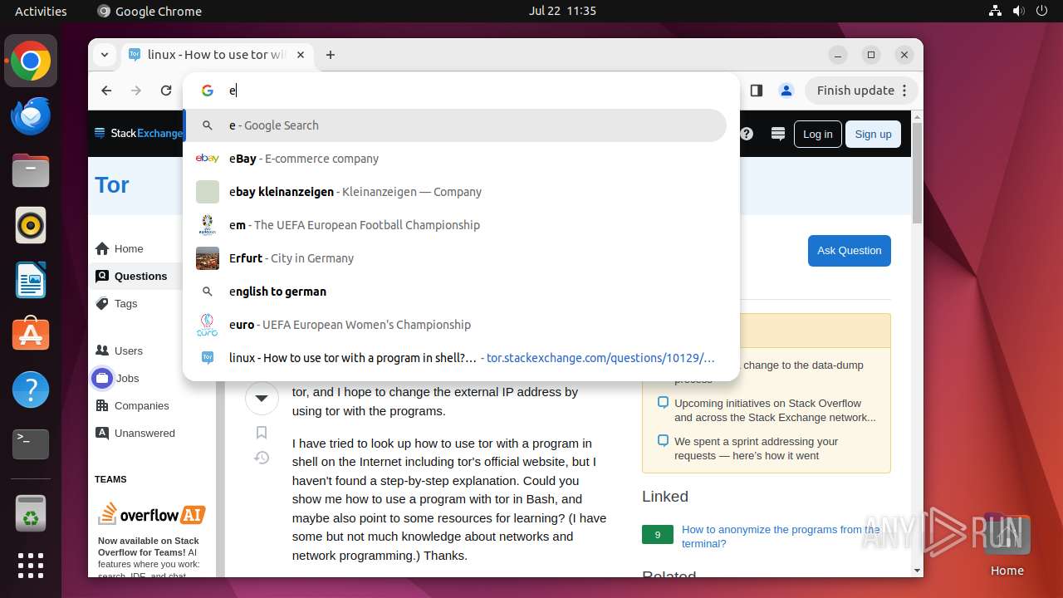Image resolution: width=1063 pixels, height=598 pixels.
Task: Expand tab search dropdown
Action: point(104,55)
